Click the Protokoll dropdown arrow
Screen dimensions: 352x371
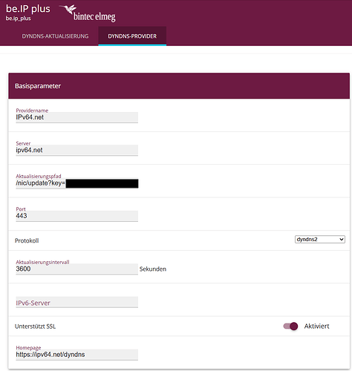[x=342, y=240]
